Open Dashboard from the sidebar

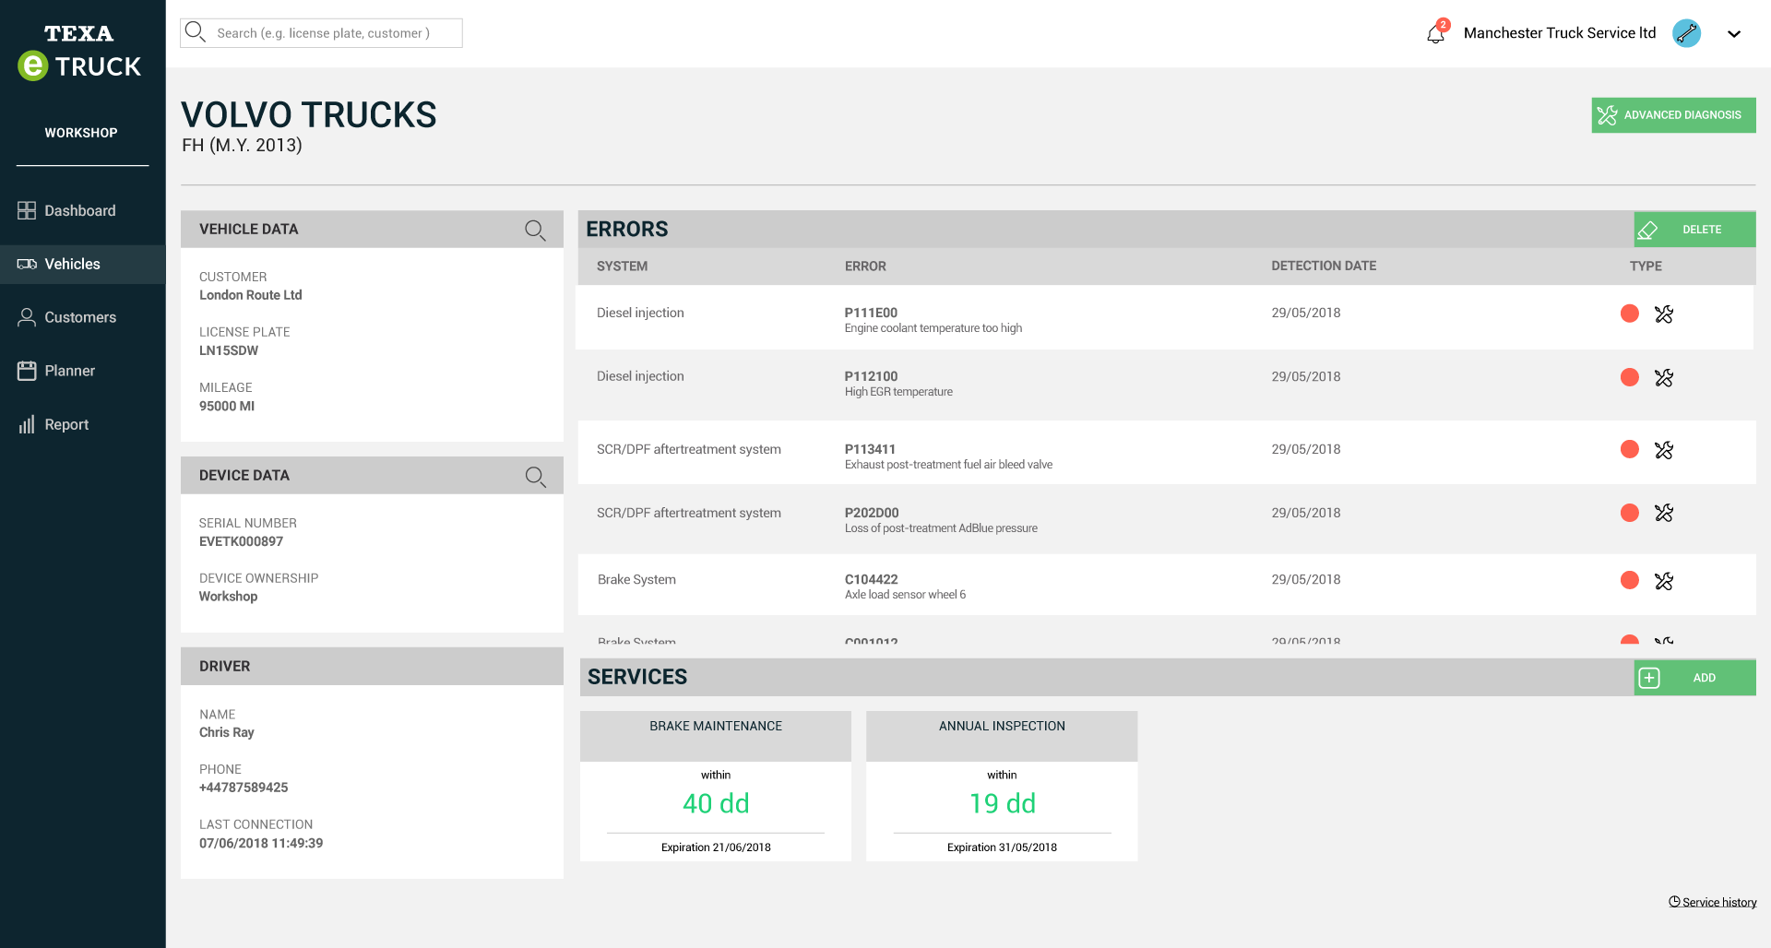[82, 210]
